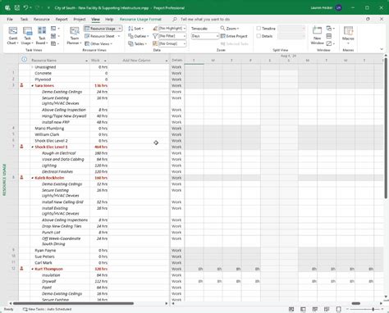This screenshot has width=389, height=313.
Task: Open the Resource Usage view dropdown
Action: pos(120,29)
